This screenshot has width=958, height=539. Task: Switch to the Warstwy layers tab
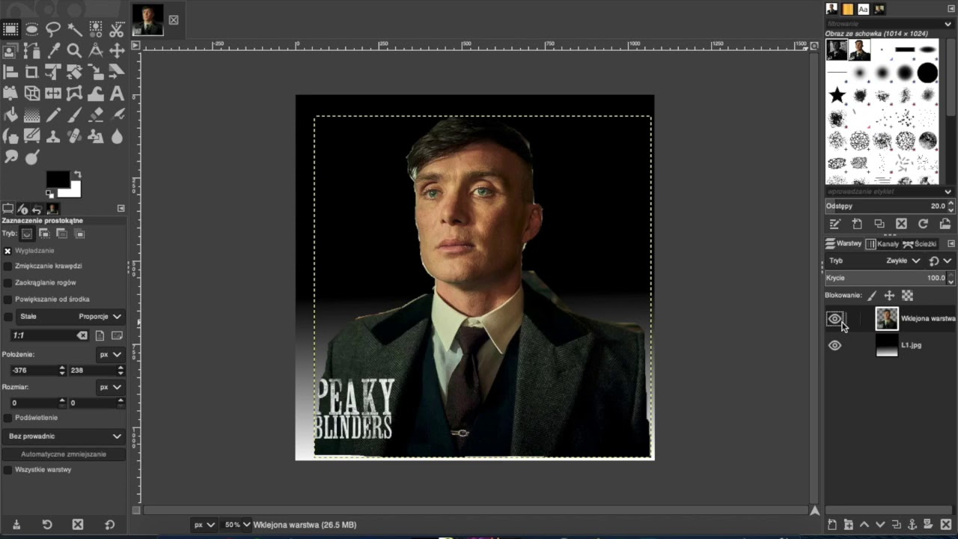pyautogui.click(x=843, y=244)
